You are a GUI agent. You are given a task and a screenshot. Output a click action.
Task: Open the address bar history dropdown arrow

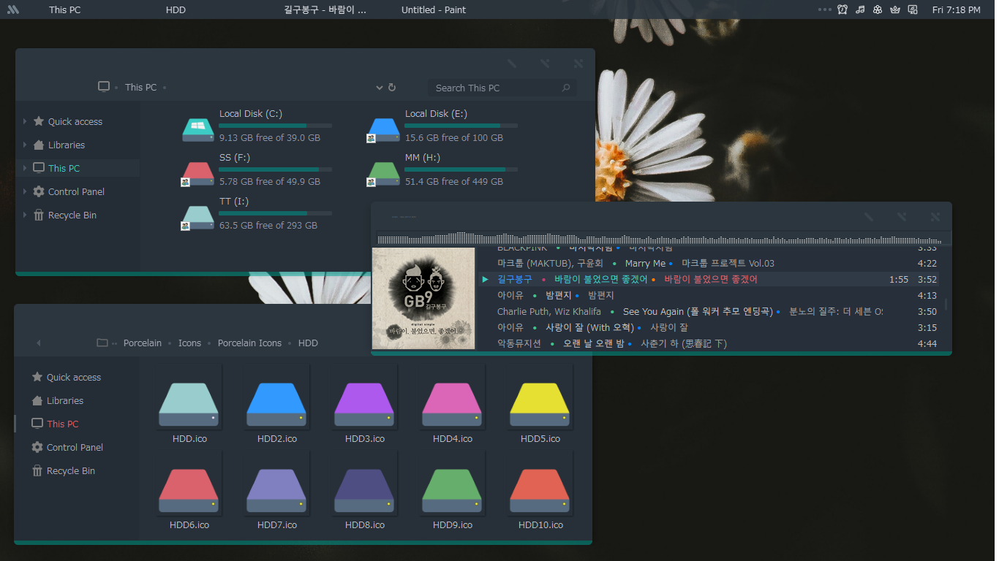coord(380,88)
